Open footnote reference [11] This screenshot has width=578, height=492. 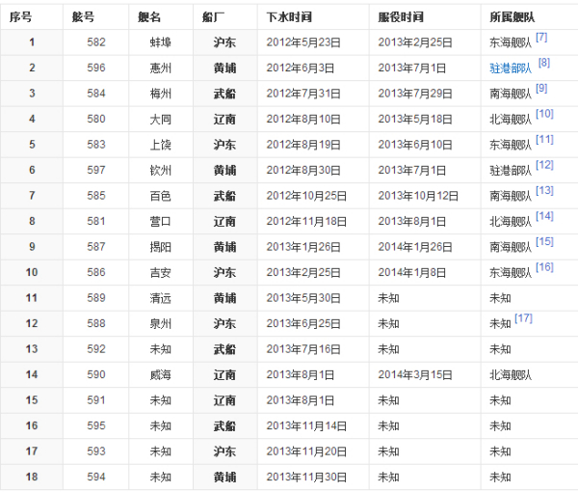click(x=544, y=140)
